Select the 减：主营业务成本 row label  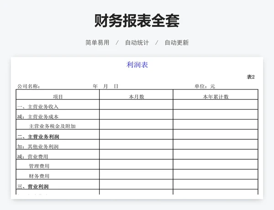[38, 116]
